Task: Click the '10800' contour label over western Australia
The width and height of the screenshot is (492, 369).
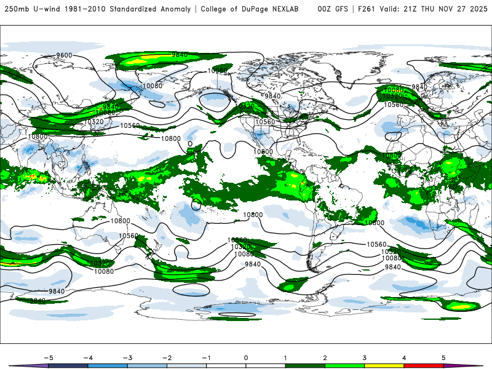Action: pyautogui.click(x=120, y=221)
